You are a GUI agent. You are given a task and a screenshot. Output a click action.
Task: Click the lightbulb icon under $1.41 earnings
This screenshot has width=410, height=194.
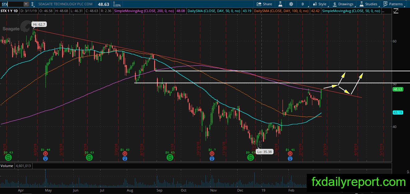290,158
